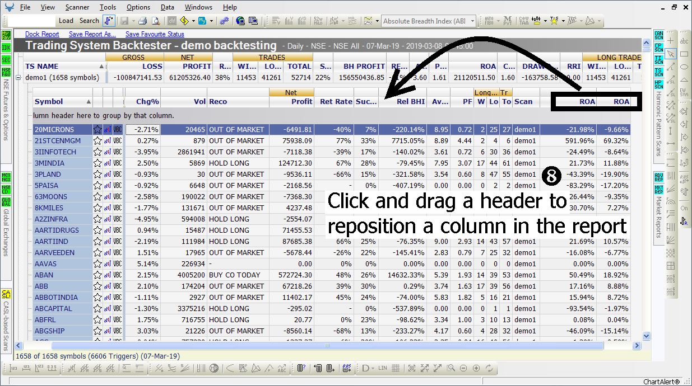Click the Search button in the toolbar

[89, 21]
